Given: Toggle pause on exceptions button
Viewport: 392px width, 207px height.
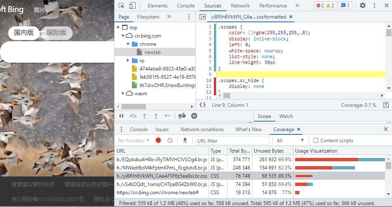Looking at the screenshot, I should coord(194,116).
